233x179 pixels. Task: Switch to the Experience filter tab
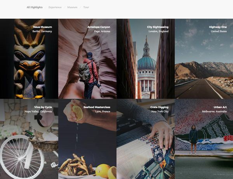[55, 7]
